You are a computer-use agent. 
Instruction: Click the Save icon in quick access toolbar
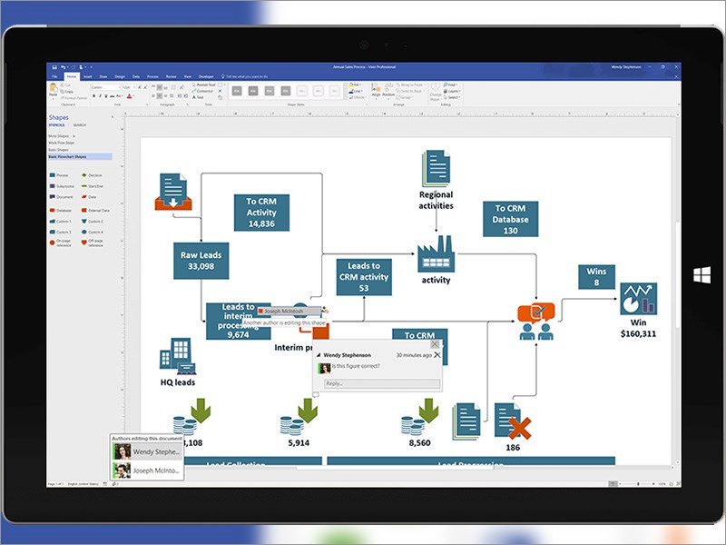54,67
